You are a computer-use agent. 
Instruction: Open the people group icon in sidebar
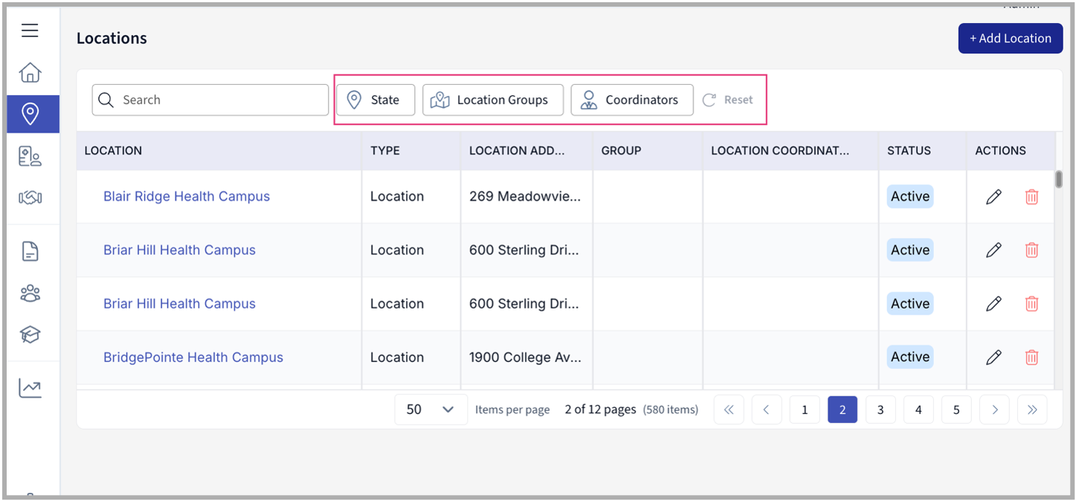coord(30,294)
